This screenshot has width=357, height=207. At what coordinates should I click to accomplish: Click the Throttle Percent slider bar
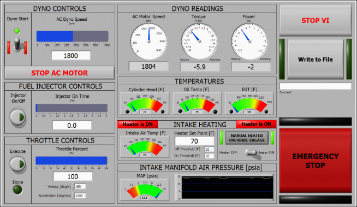point(72,161)
